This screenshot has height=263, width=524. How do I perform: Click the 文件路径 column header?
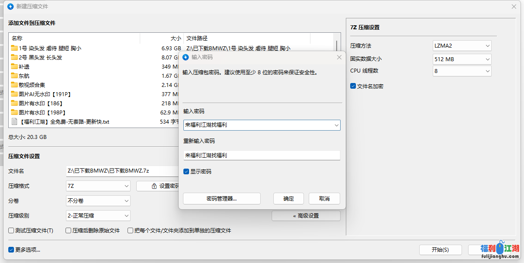tap(247, 38)
